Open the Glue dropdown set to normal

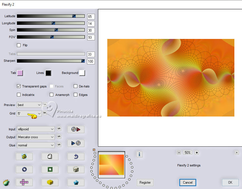point(36,145)
